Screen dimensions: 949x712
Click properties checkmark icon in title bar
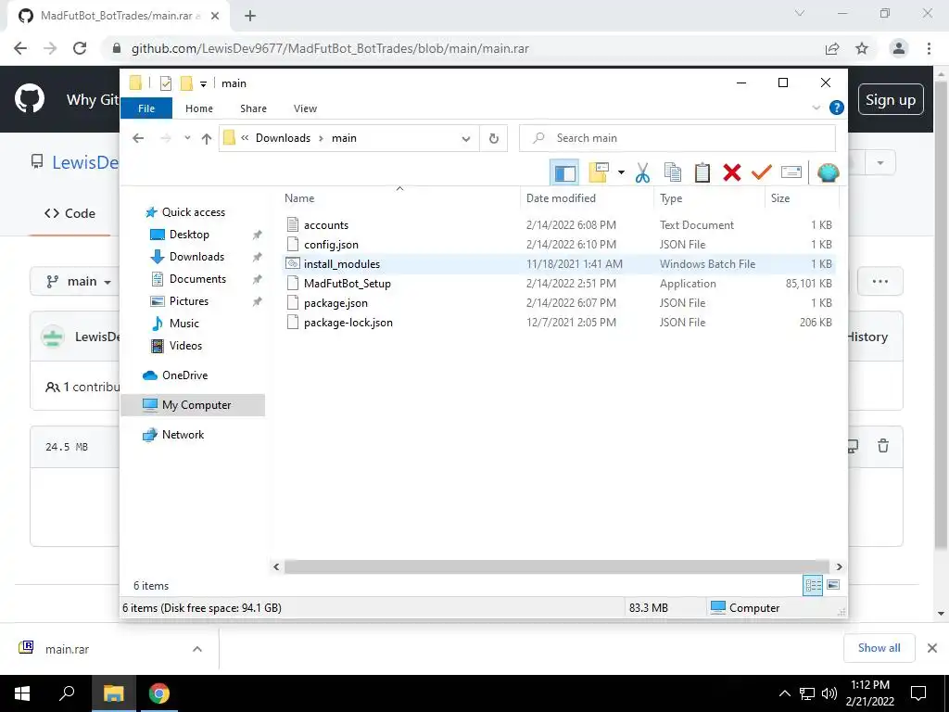165,83
